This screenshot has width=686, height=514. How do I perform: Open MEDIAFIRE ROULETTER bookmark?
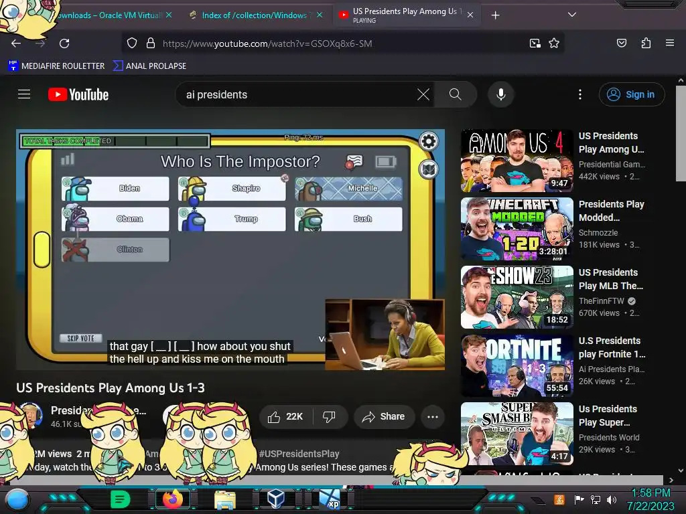[x=56, y=66]
